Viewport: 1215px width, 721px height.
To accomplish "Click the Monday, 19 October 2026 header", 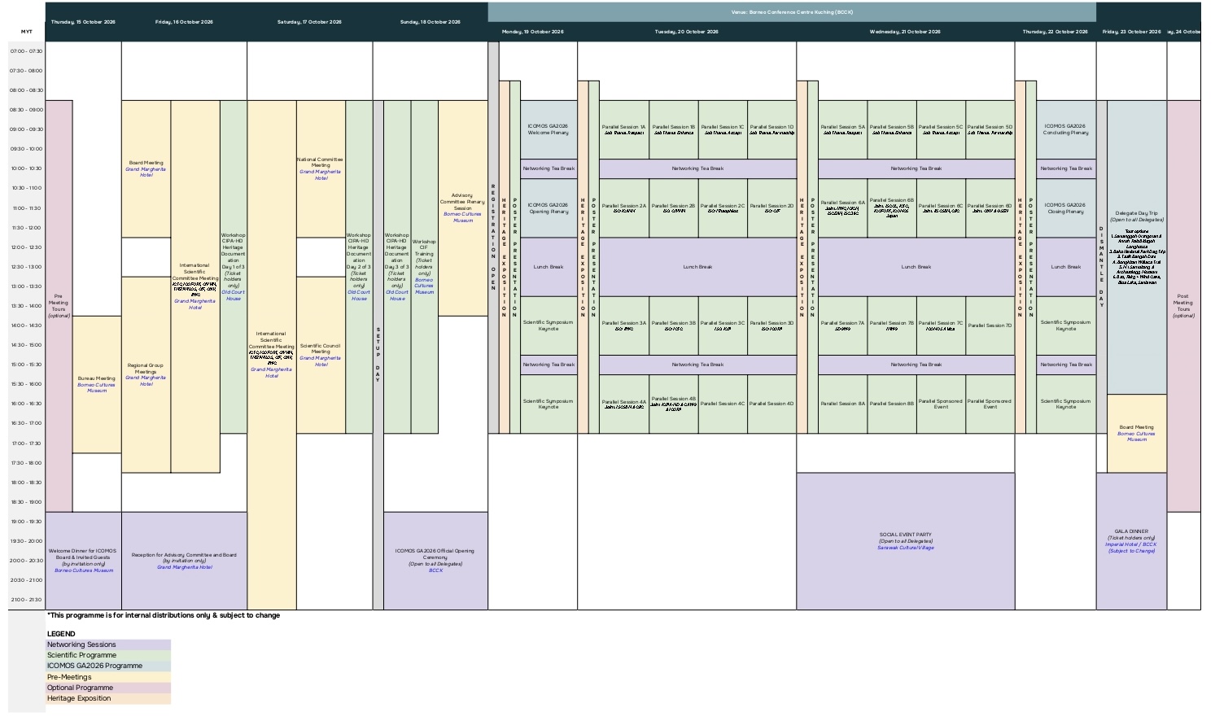I will click(532, 32).
